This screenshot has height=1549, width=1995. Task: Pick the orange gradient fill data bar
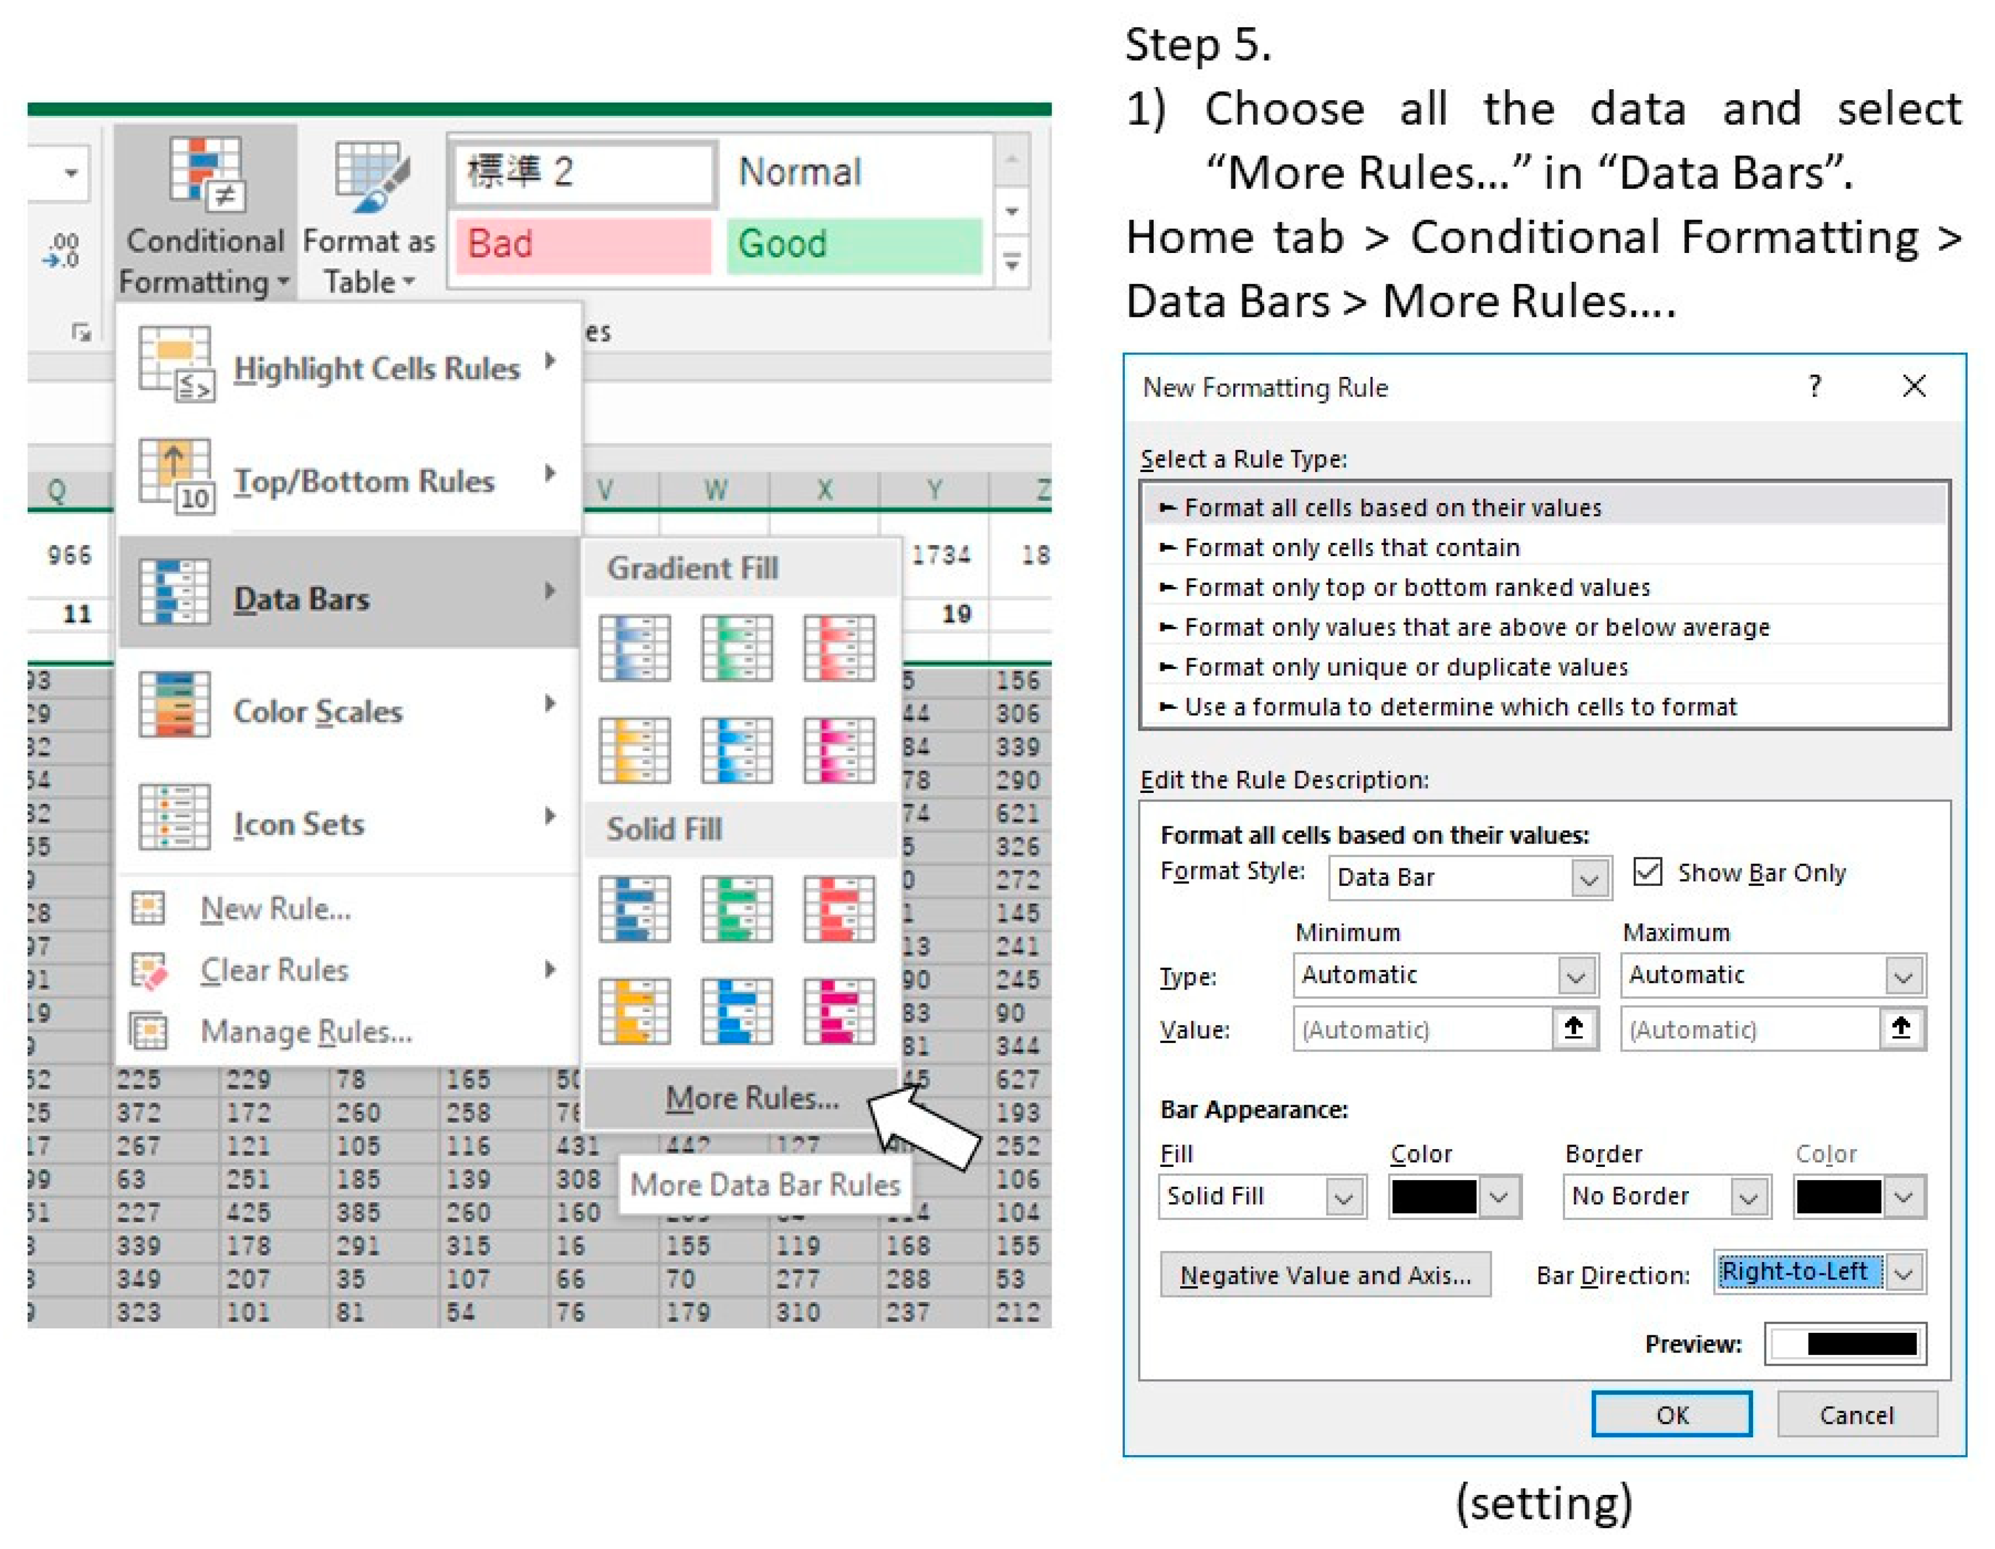coord(634,751)
